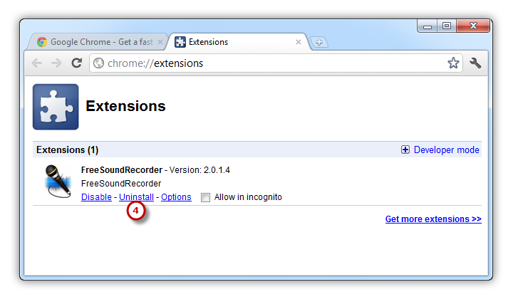Click the forward navigation arrow
The image size is (513, 299).
(x=56, y=63)
